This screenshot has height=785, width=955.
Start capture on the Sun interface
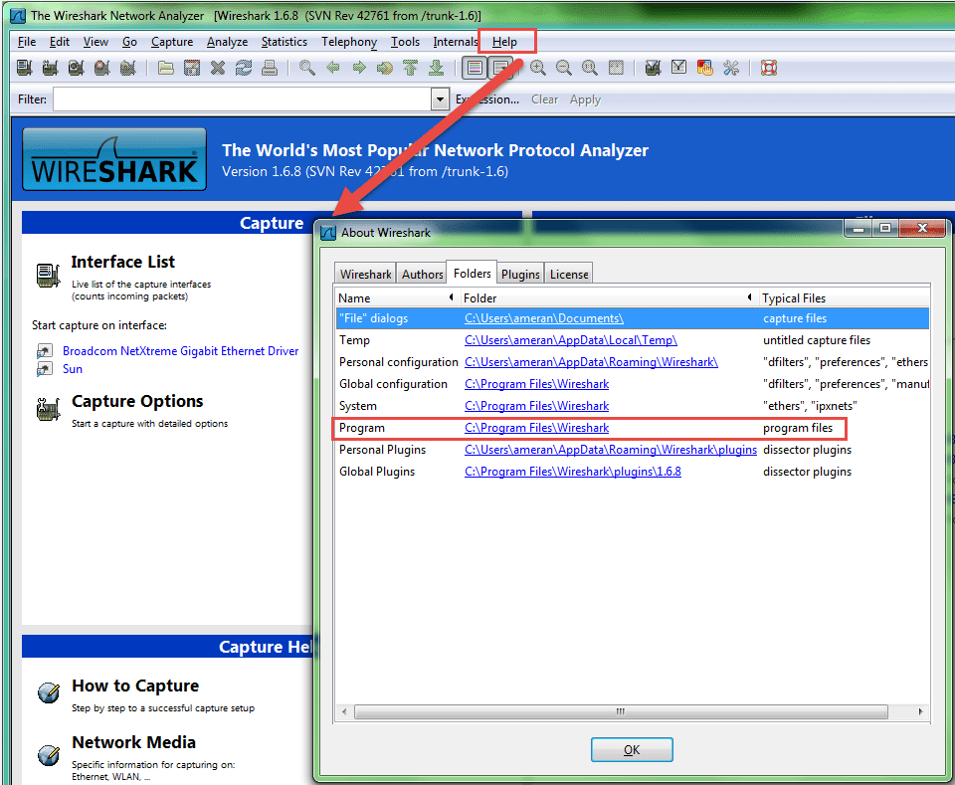pos(72,368)
